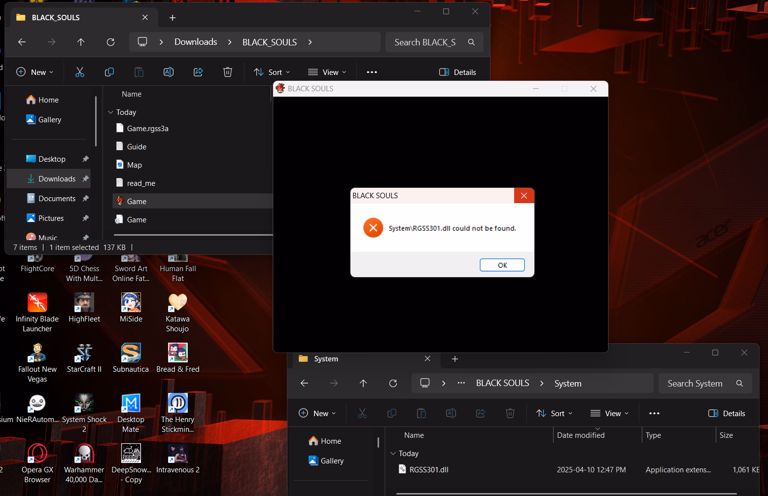Screen dimensions: 768x496
Task: Select Downloads in the navigation sidebar
Action: 57,179
